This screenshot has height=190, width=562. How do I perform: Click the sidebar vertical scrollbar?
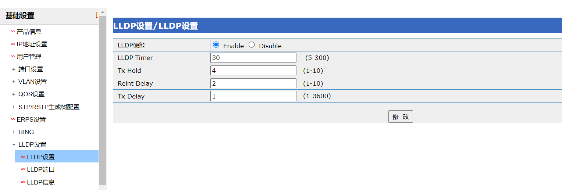pyautogui.click(x=103, y=99)
